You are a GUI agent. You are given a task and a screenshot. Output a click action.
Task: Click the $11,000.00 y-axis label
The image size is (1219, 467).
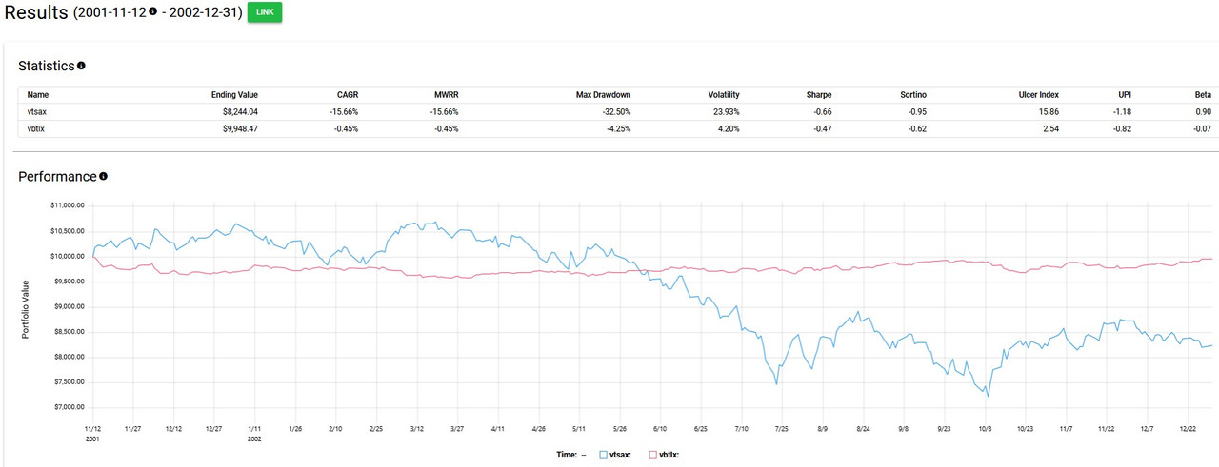coord(66,205)
